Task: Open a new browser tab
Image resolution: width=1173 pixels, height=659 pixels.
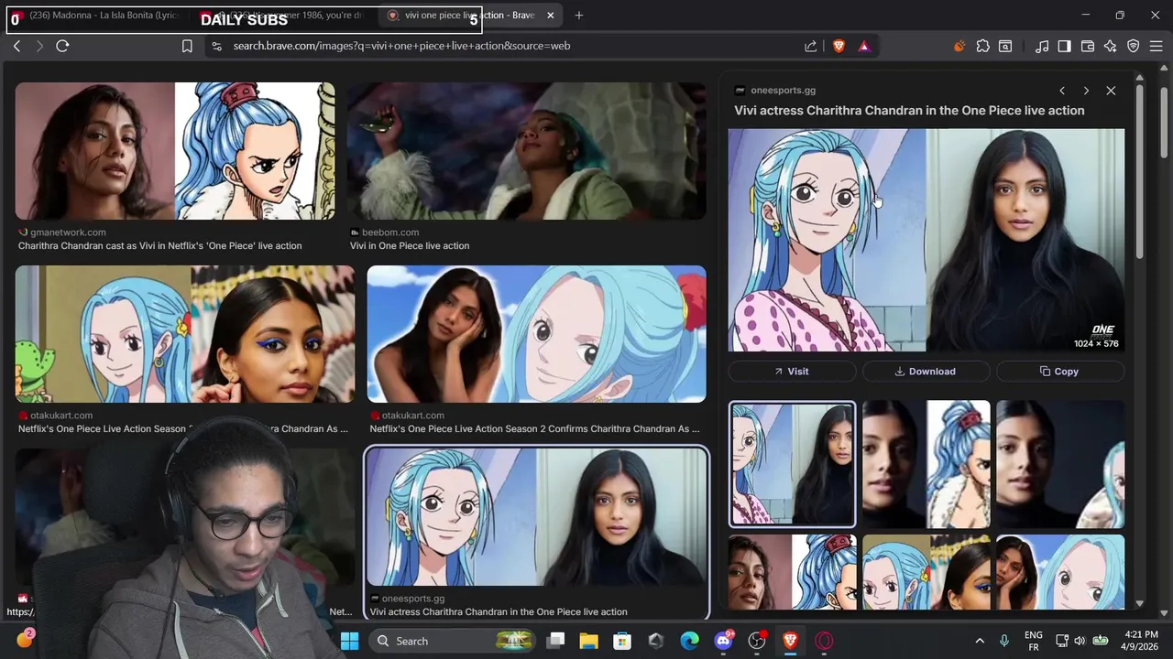Action: pyautogui.click(x=578, y=16)
